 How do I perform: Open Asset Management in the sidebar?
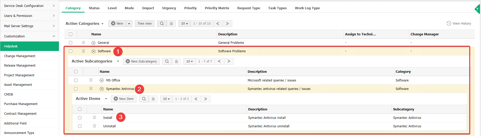pos(18,85)
